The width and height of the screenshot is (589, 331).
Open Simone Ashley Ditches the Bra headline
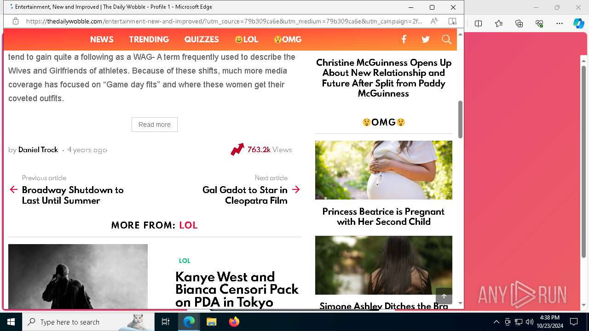coord(384,306)
